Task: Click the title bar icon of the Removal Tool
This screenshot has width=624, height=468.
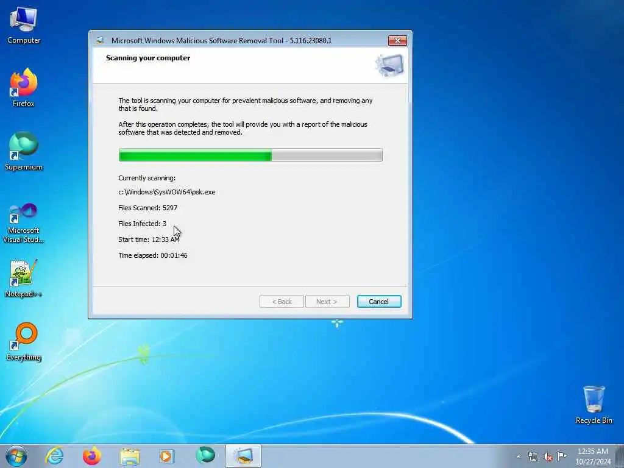Action: point(100,40)
